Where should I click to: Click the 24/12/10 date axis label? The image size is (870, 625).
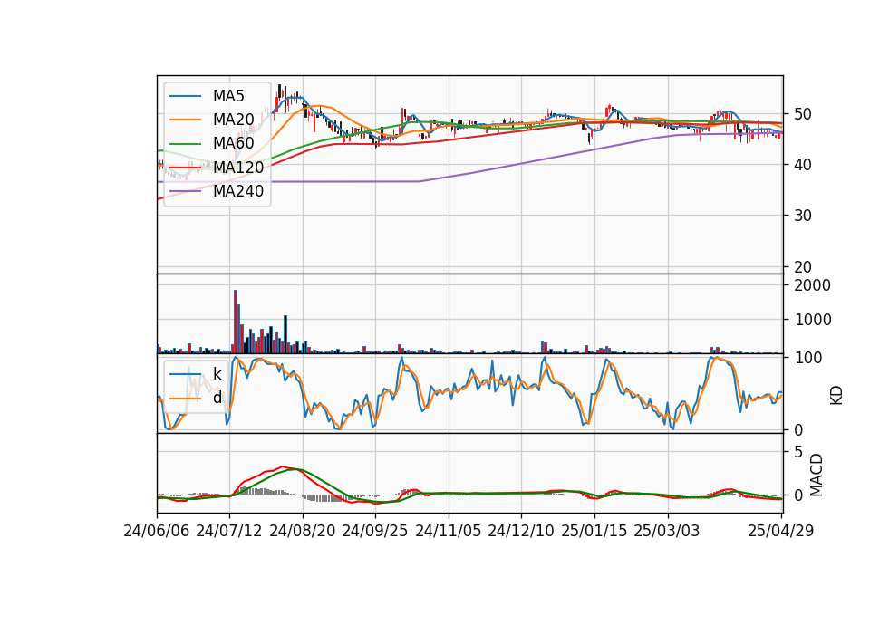(x=520, y=531)
